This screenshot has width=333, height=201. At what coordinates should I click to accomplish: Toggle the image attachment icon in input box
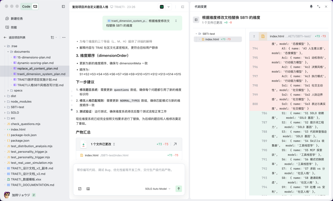88,188
